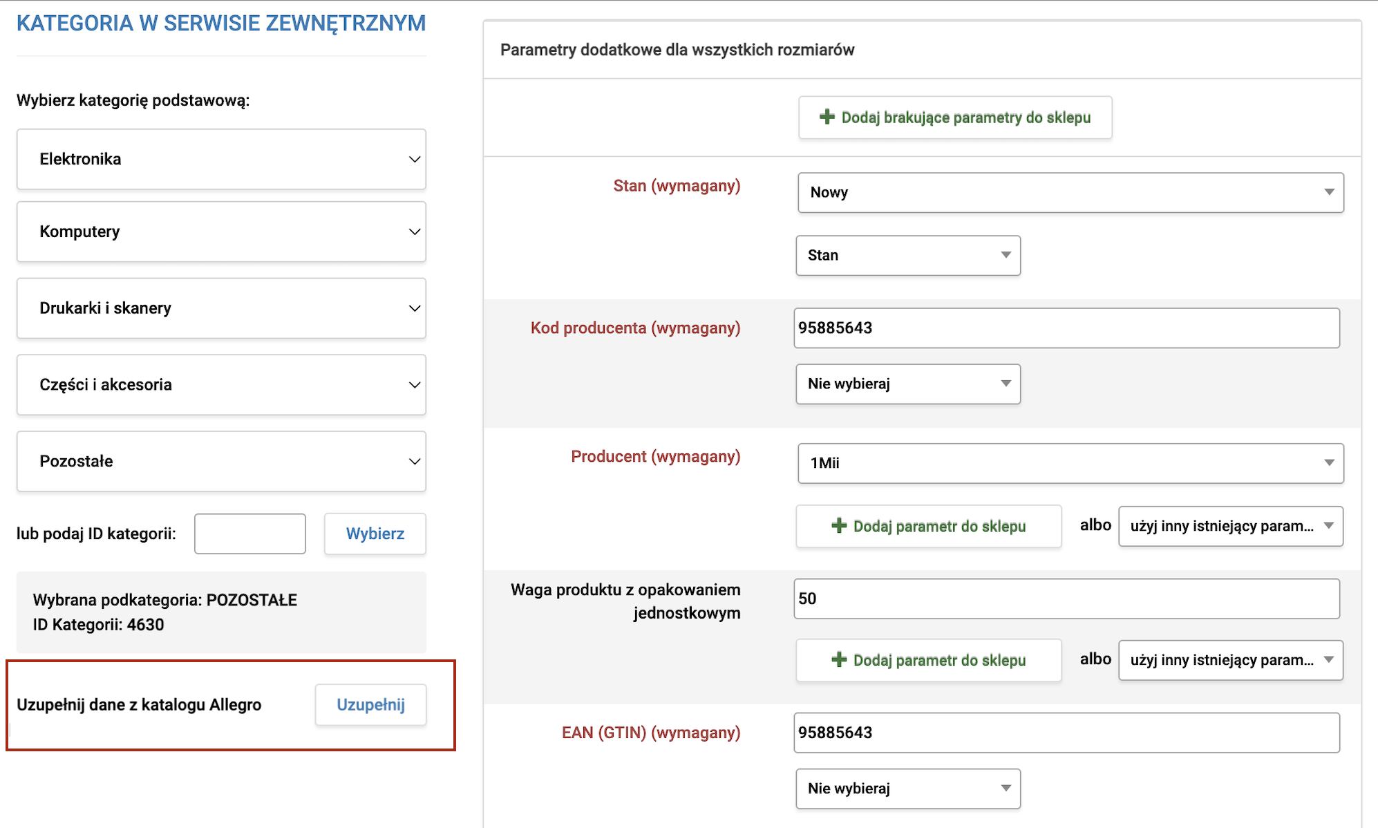Click the 'EAN (GTIN)' input field

[1066, 733]
